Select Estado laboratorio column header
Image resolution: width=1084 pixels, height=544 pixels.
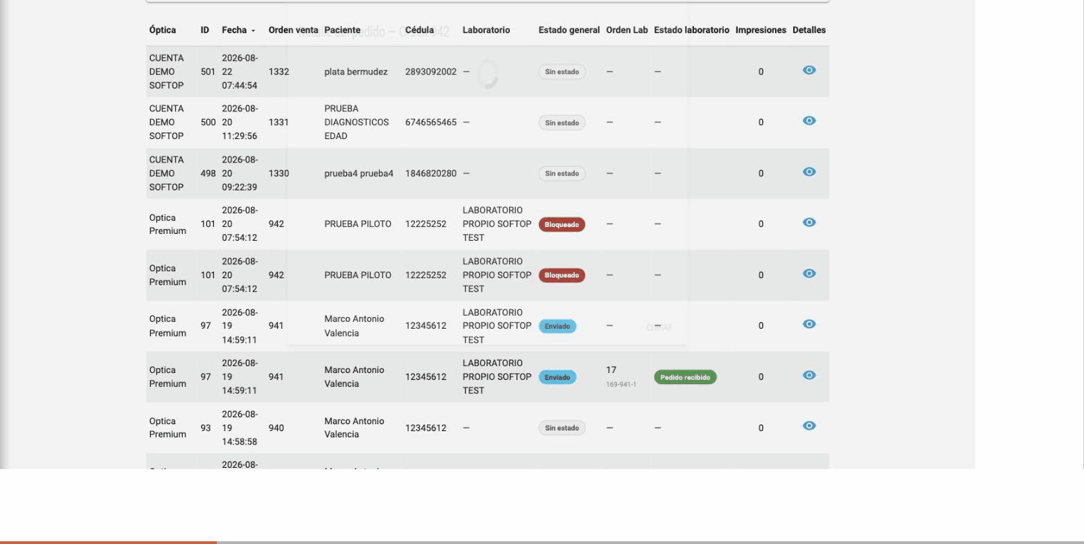point(691,30)
